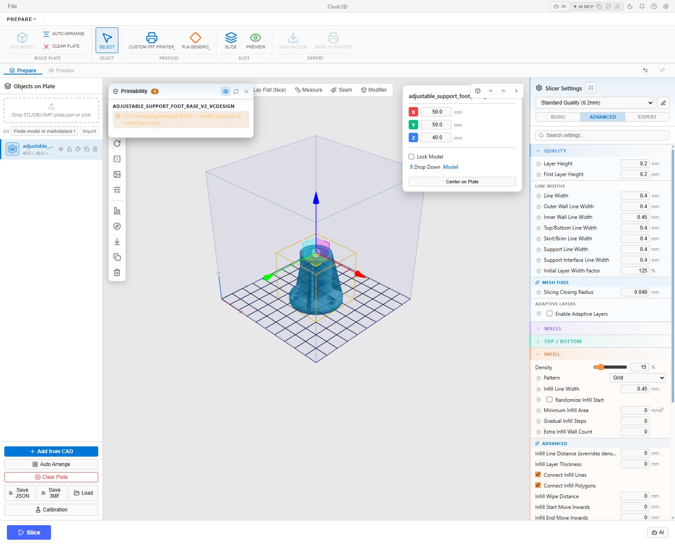Collapse the QUALITY section

click(x=600, y=151)
